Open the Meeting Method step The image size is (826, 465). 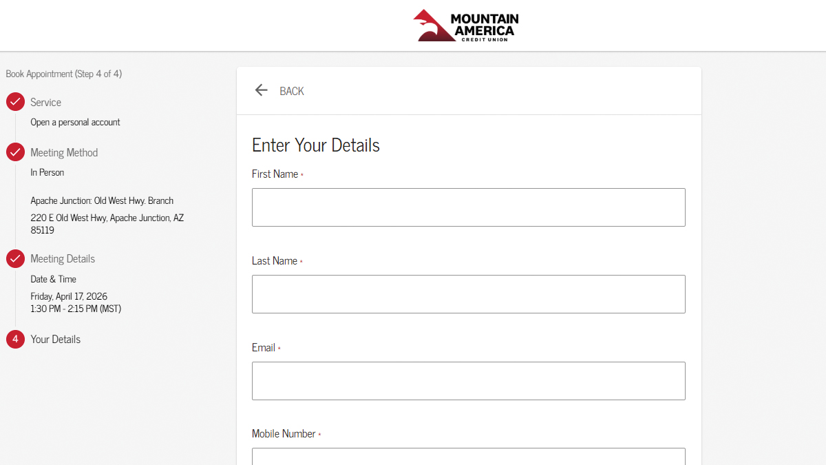[x=64, y=152]
